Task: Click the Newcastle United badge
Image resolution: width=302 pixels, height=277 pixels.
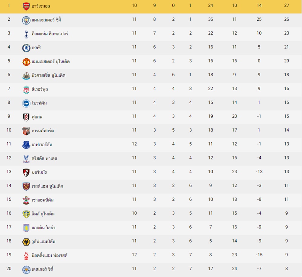Action: pos(26,76)
